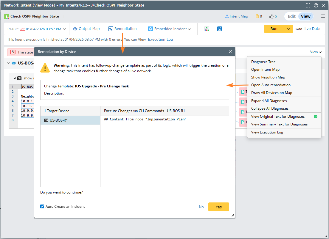Switch to Edit mode toggle

click(x=291, y=16)
